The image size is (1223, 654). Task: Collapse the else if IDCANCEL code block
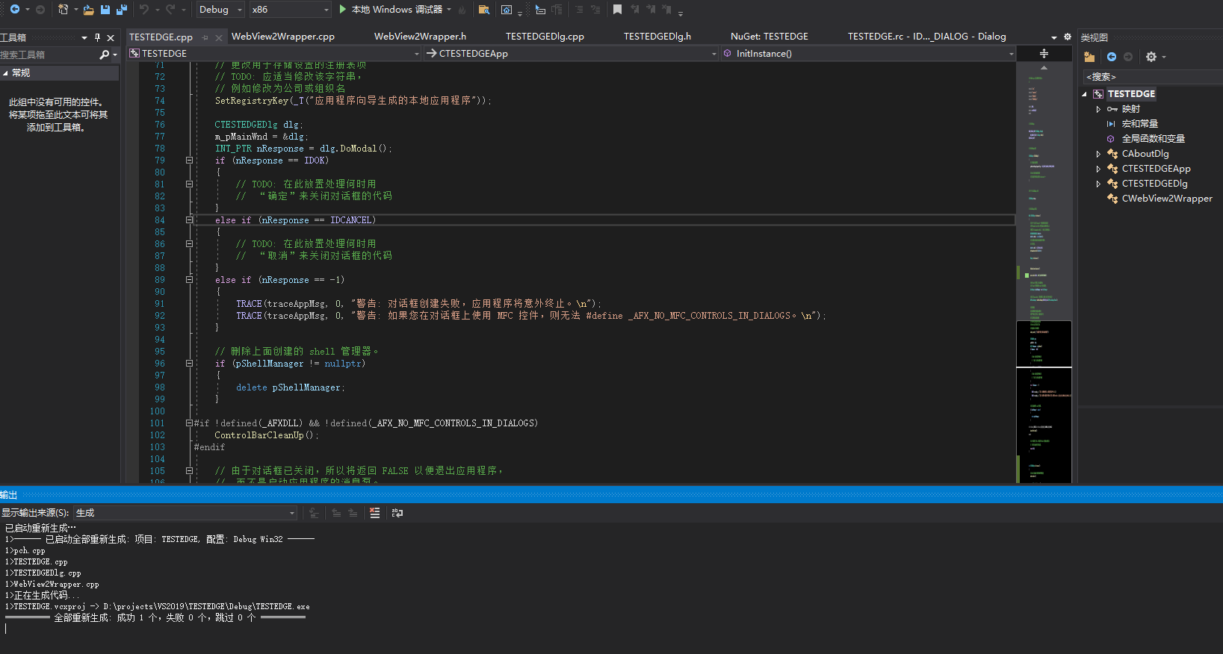pos(189,220)
